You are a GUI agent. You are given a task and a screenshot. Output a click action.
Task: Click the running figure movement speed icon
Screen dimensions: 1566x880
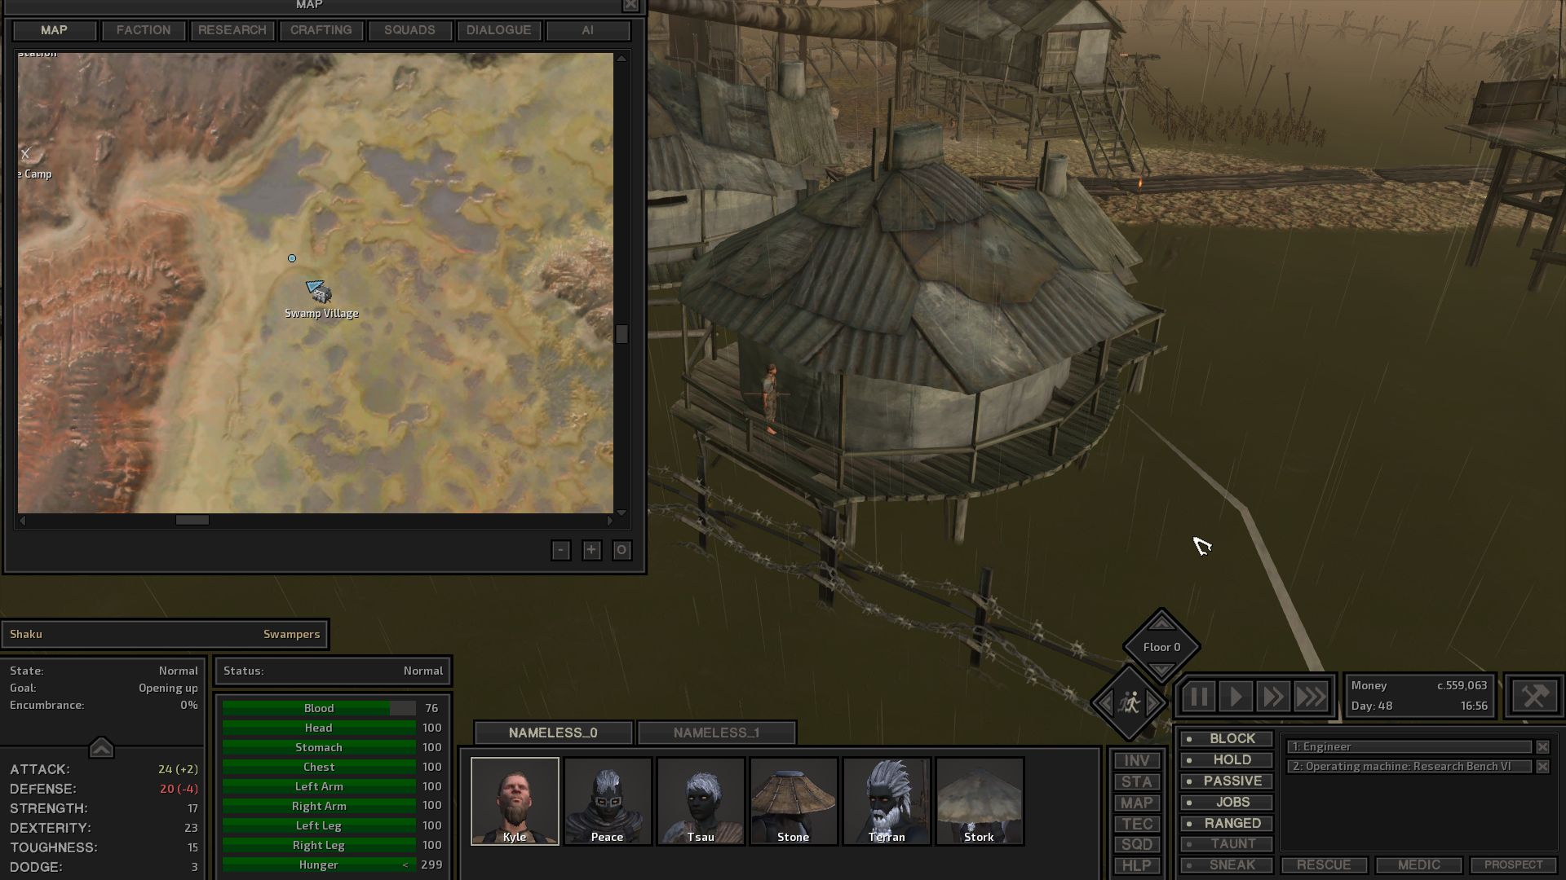pyautogui.click(x=1130, y=702)
